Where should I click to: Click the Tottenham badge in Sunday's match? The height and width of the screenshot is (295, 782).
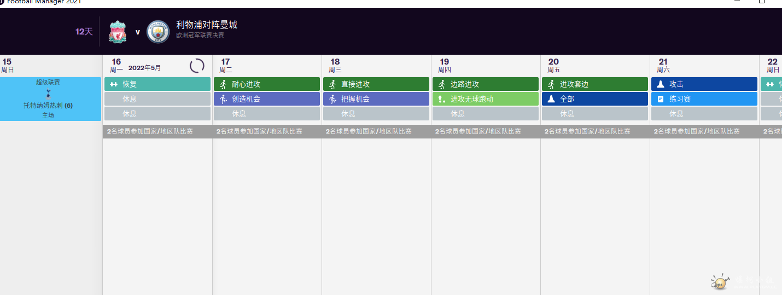(x=48, y=94)
